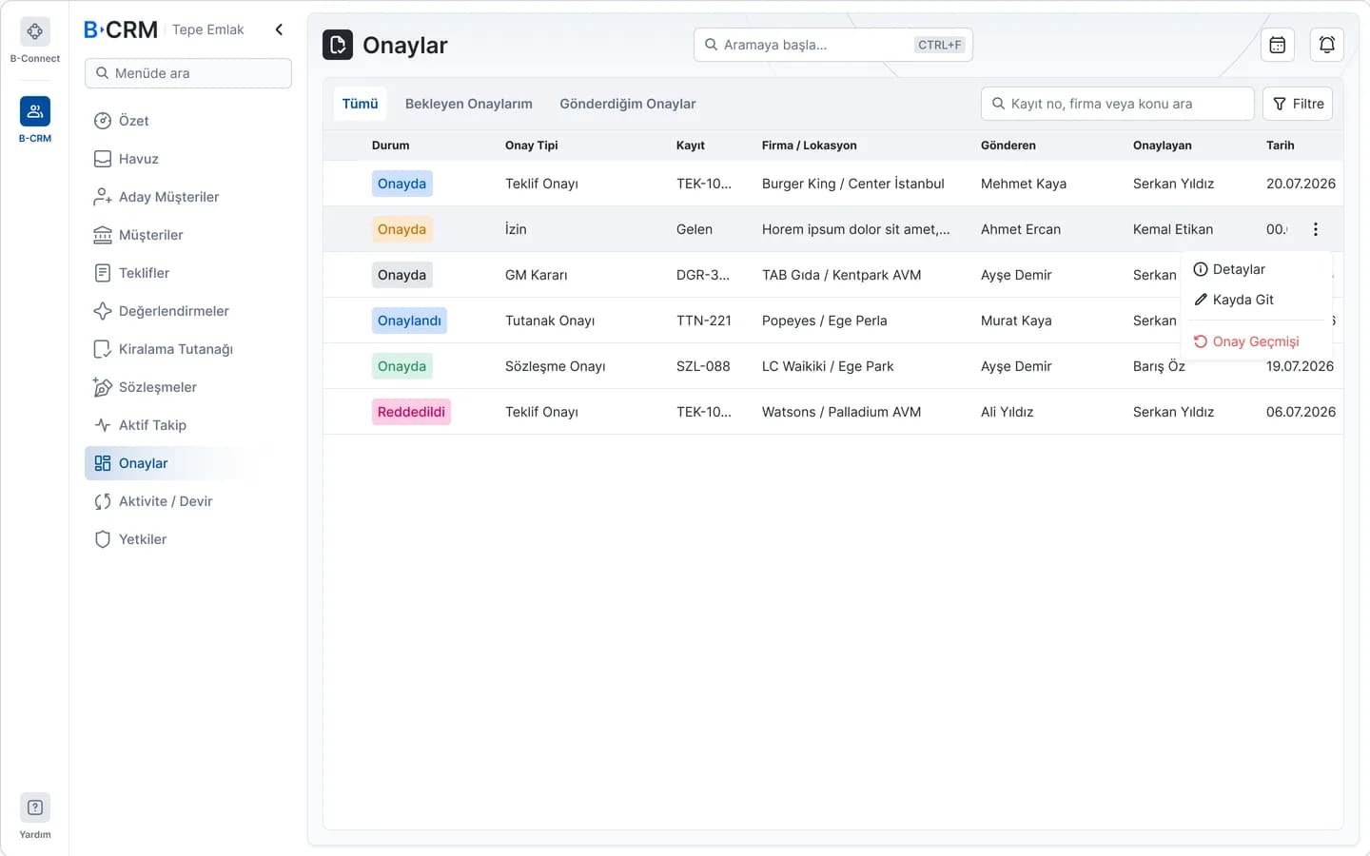Select Kayda Git in the menu
The width and height of the screenshot is (1370, 856).
[x=1256, y=300]
